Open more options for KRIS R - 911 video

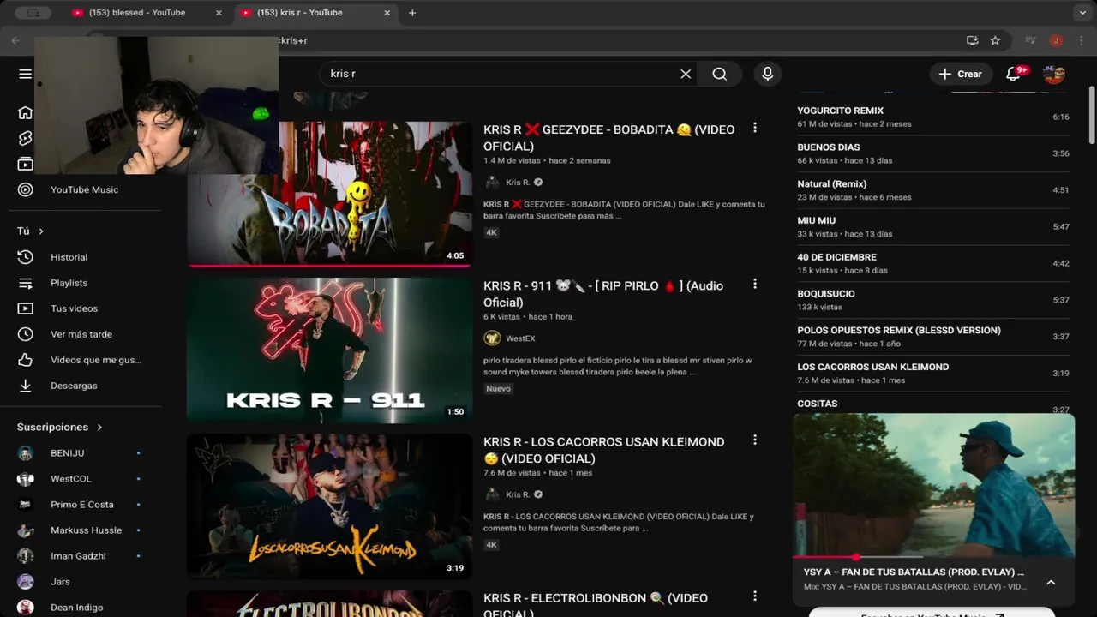coord(755,284)
